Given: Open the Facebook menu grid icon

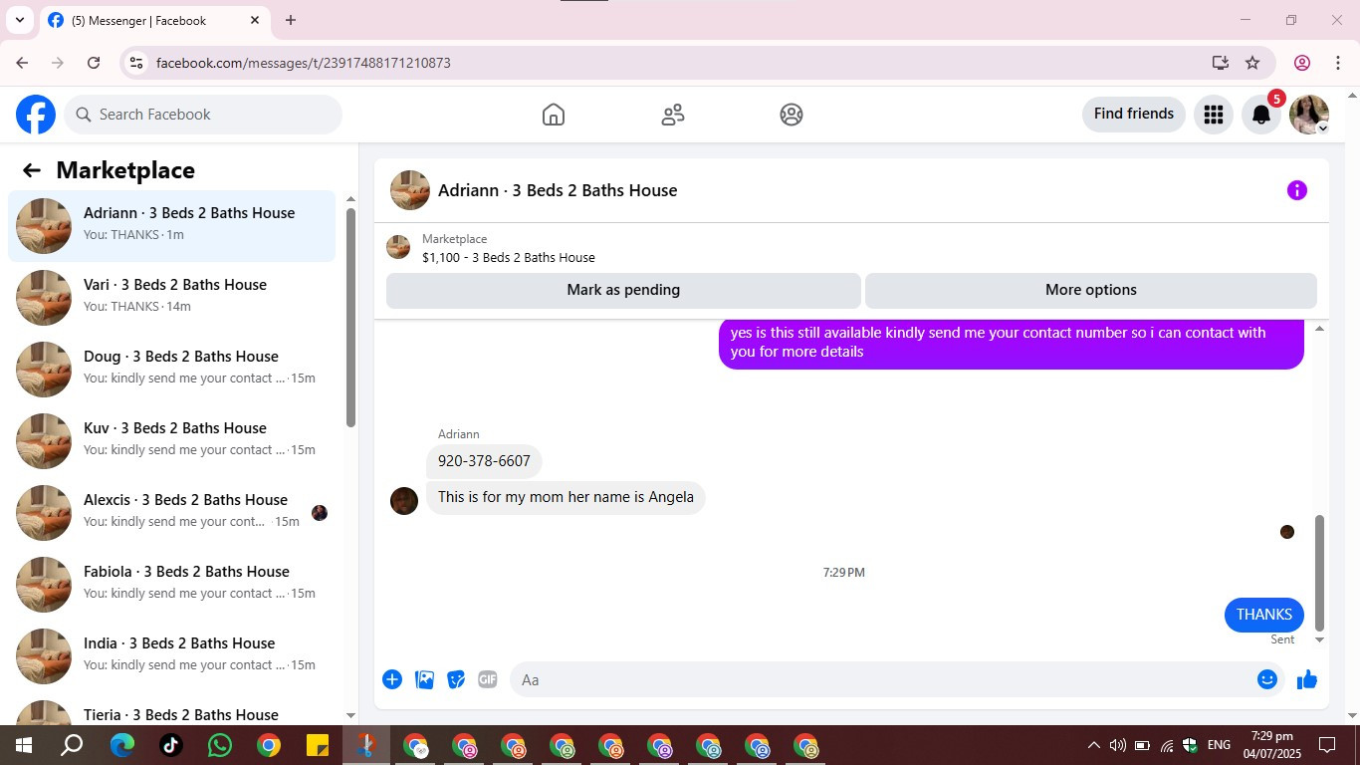Looking at the screenshot, I should tap(1213, 115).
